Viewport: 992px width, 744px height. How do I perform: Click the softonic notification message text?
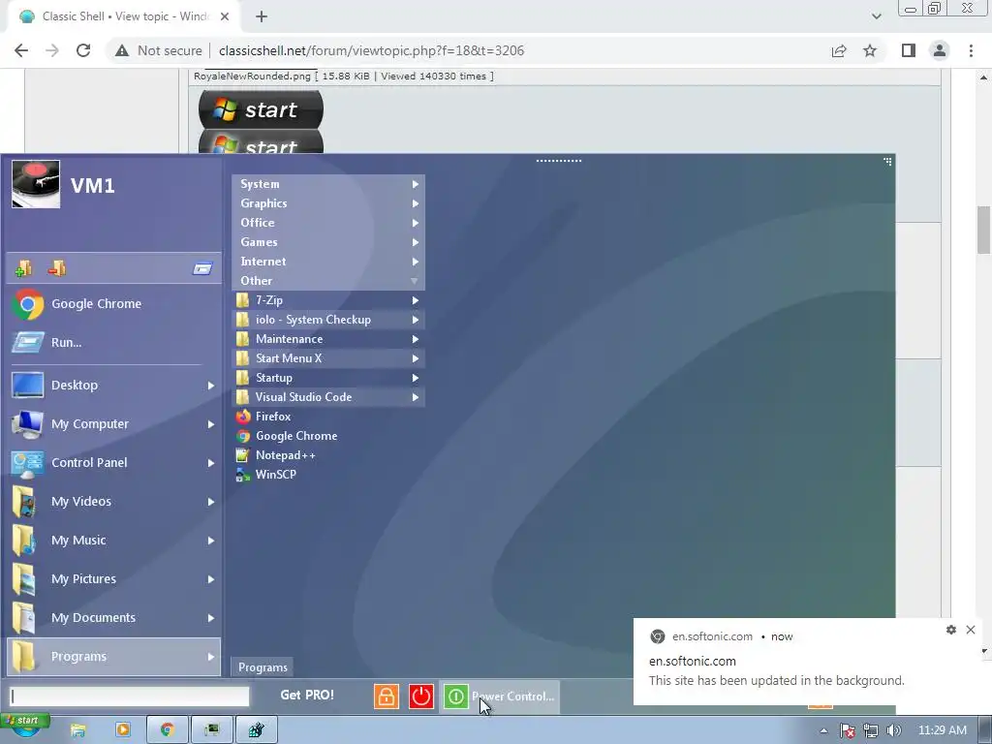776,681
